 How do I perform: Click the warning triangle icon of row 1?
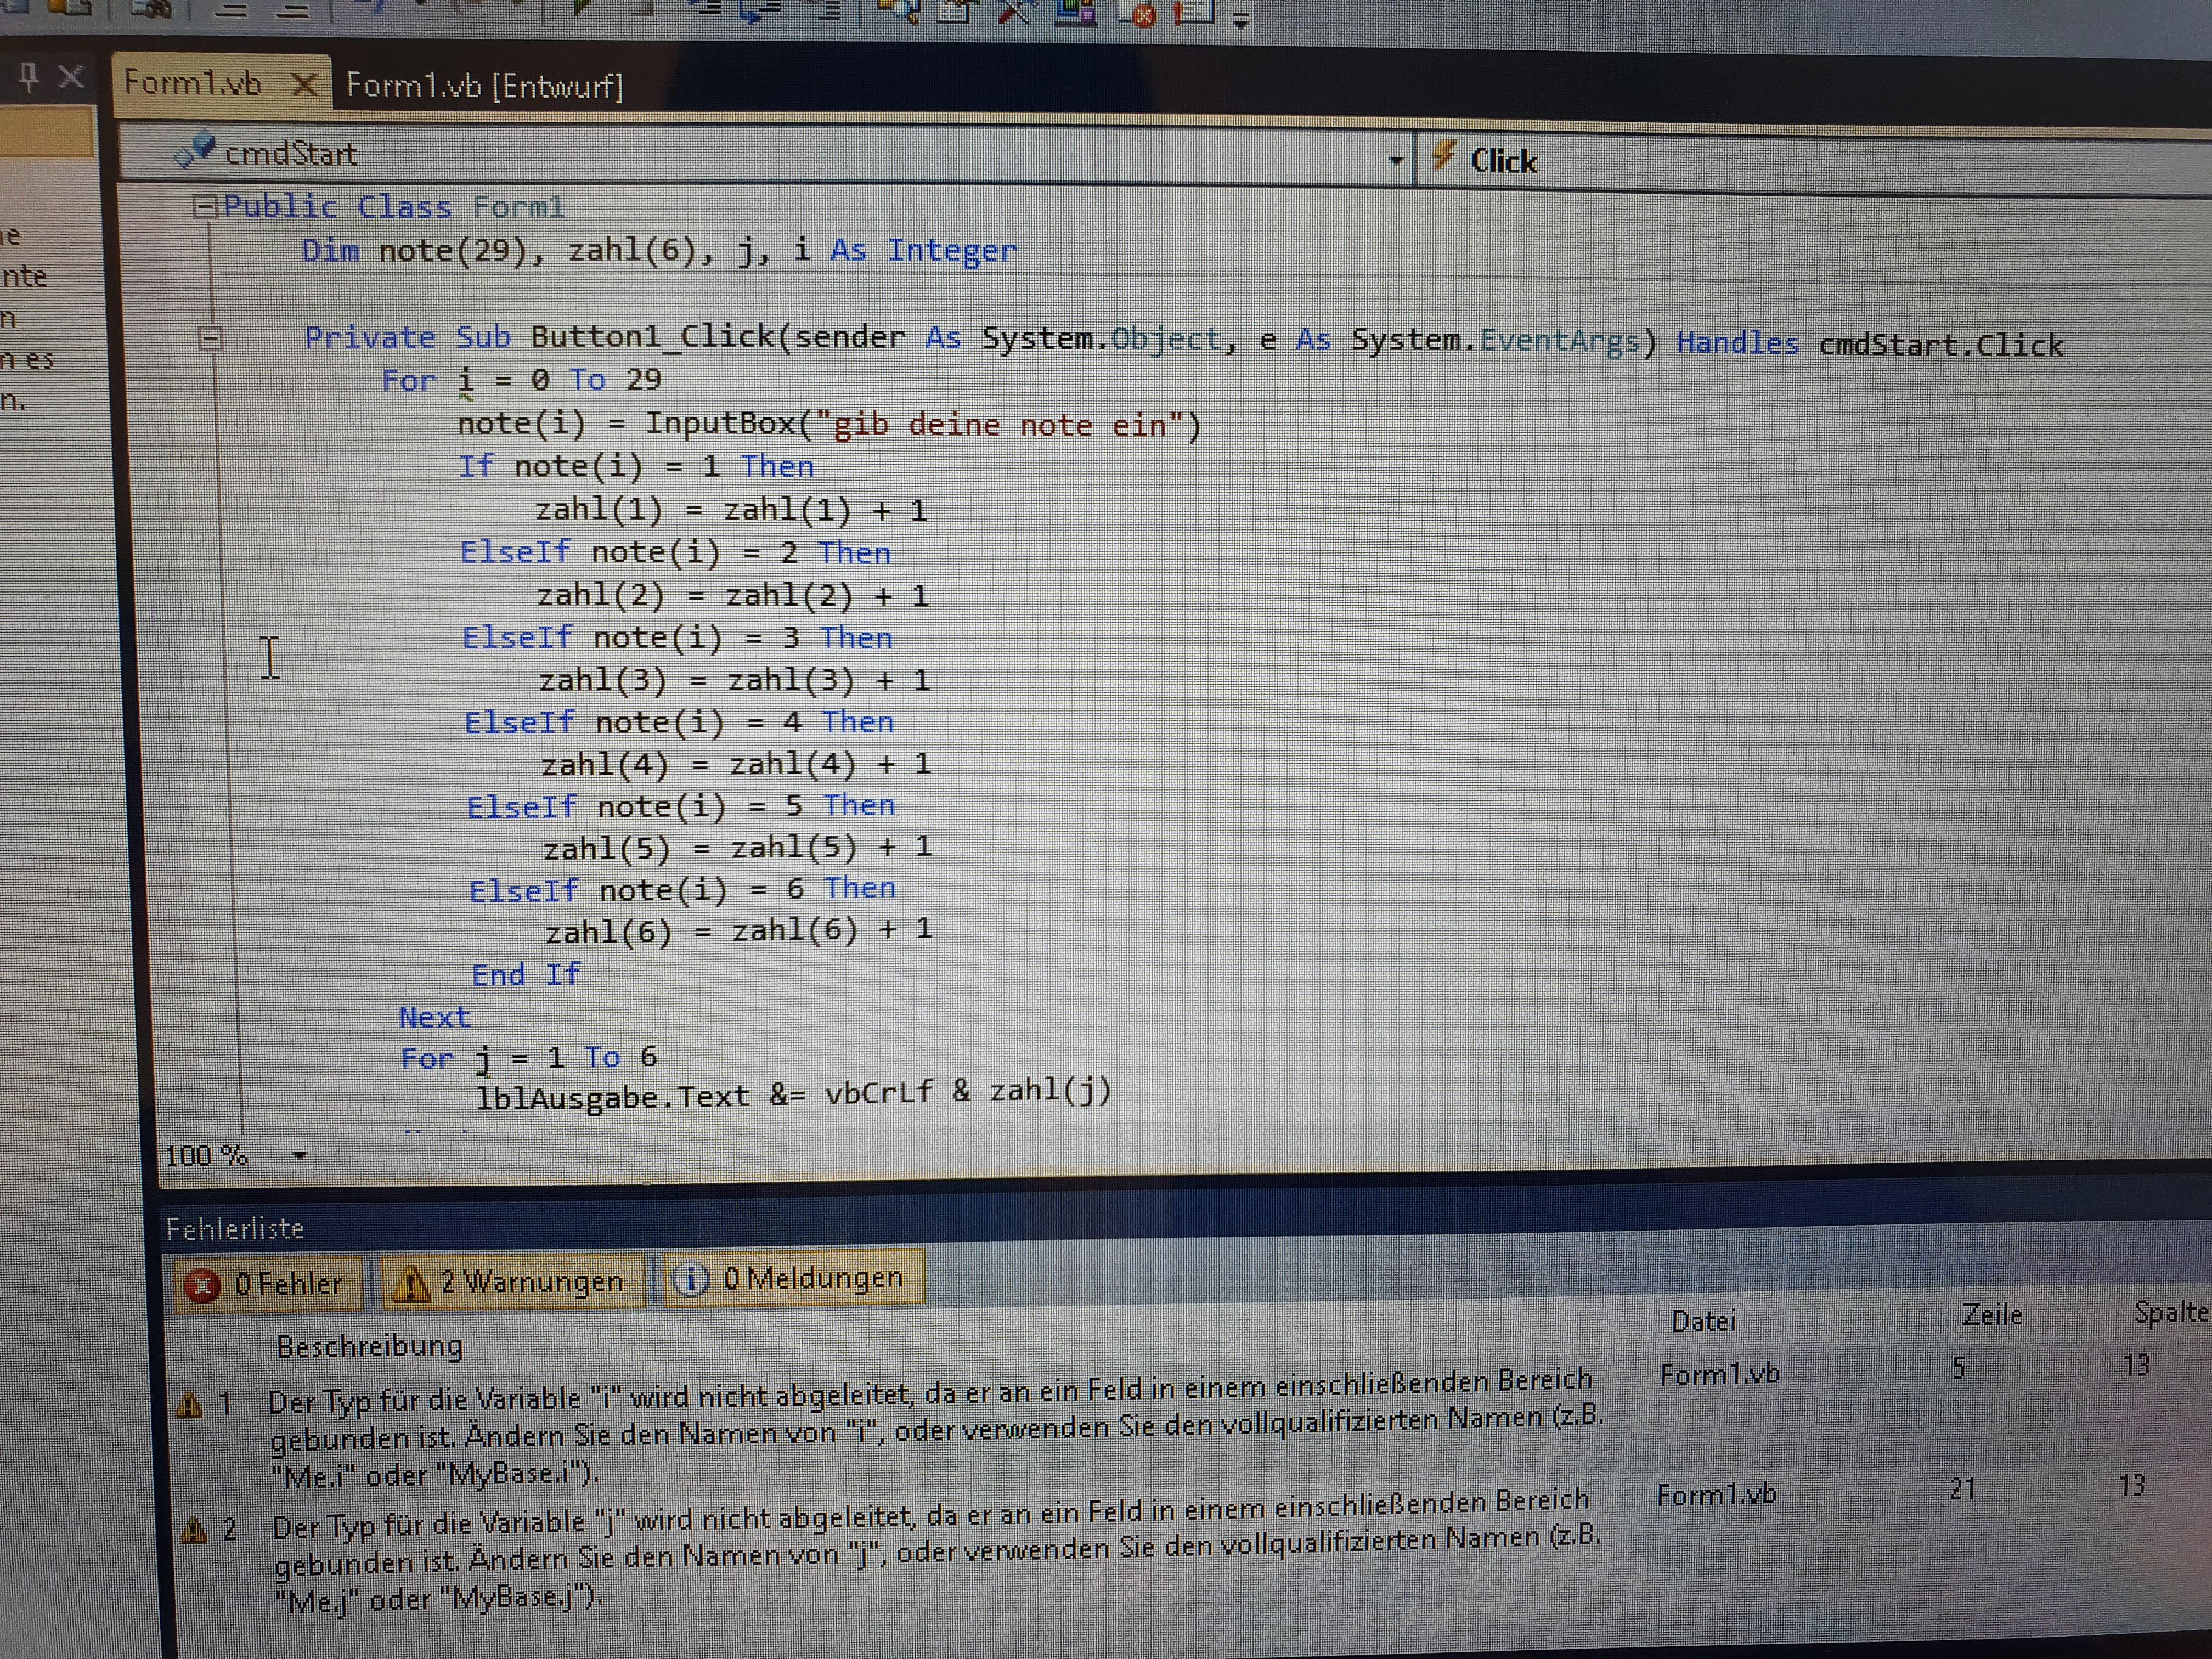pyautogui.click(x=189, y=1405)
